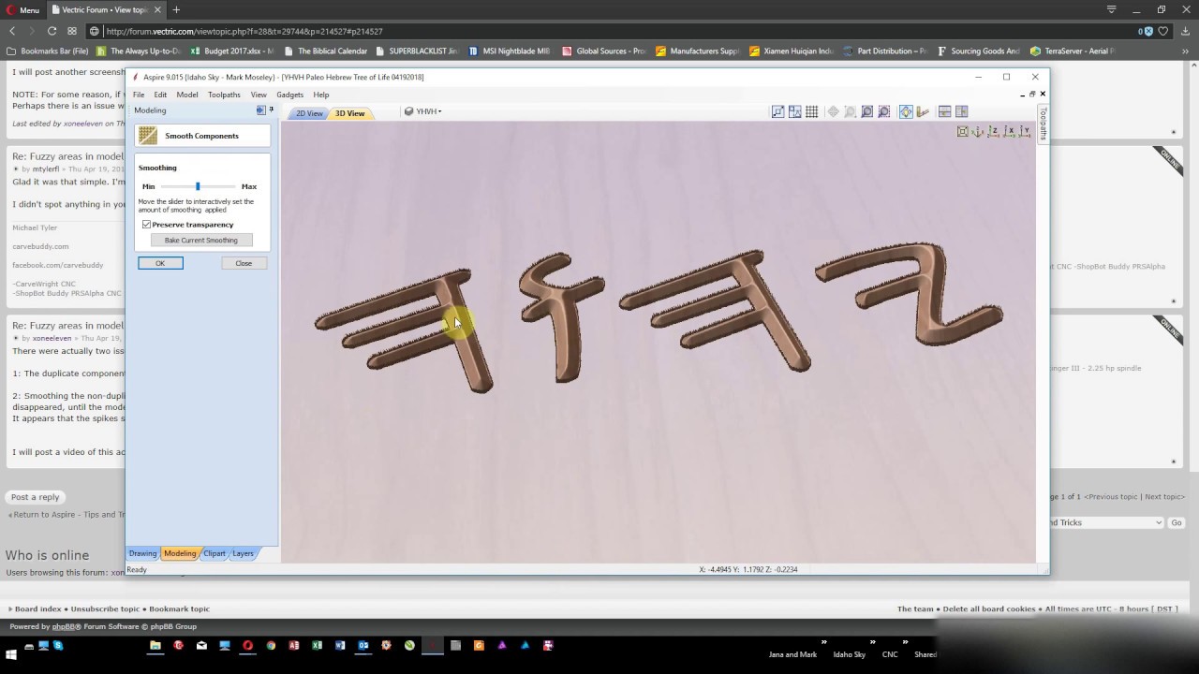Open the Toolpaths menu
This screenshot has height=674, width=1199.
pyautogui.click(x=224, y=95)
